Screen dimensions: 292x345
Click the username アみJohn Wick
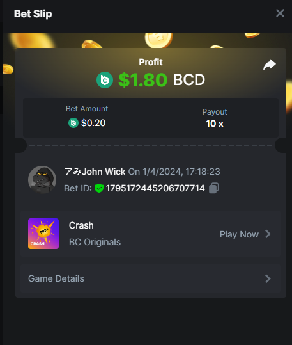(x=95, y=172)
